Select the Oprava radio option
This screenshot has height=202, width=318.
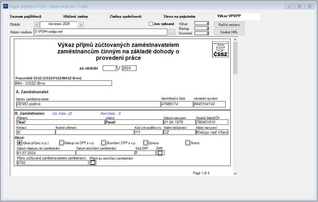(x=145, y=143)
